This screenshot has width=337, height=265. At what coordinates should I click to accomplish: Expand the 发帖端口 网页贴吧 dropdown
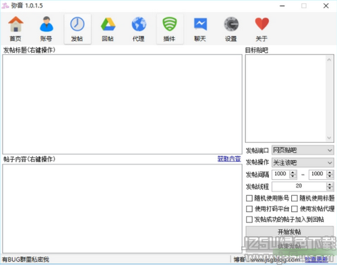tap(303, 150)
